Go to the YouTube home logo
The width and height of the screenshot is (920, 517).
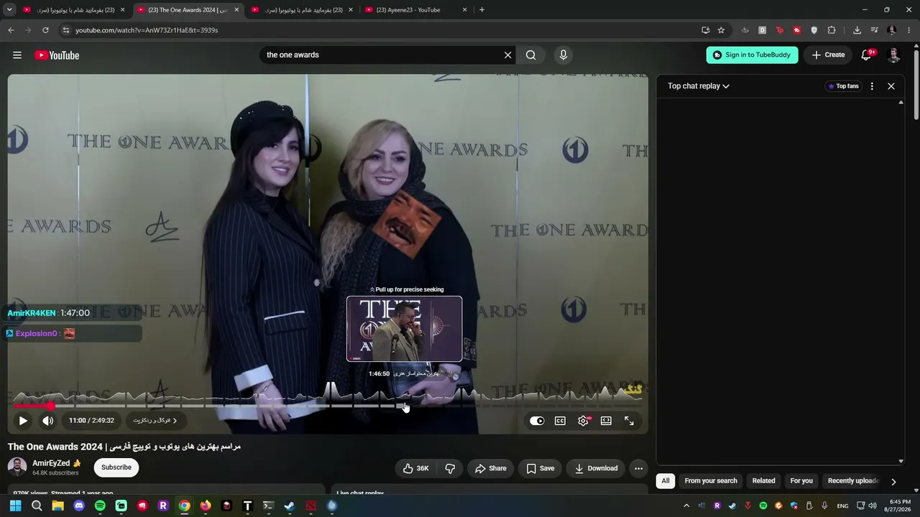tap(57, 55)
